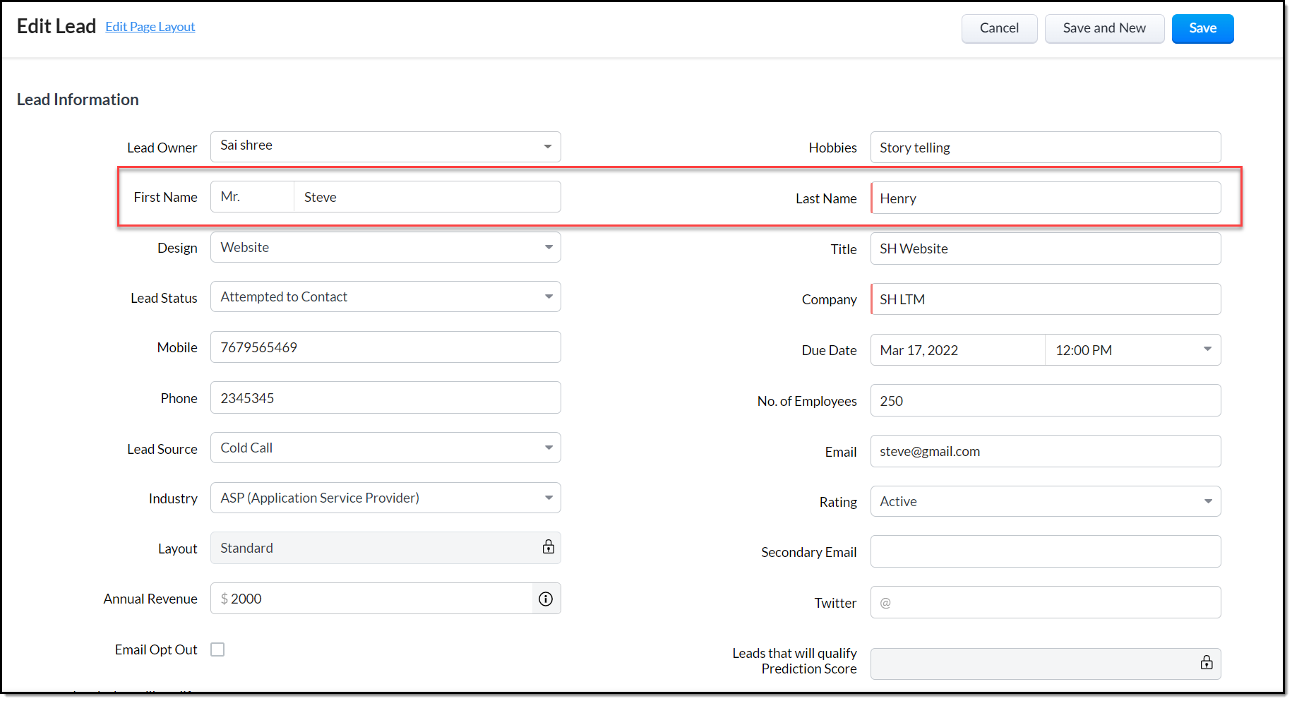Click the Last Name input field

(1045, 198)
